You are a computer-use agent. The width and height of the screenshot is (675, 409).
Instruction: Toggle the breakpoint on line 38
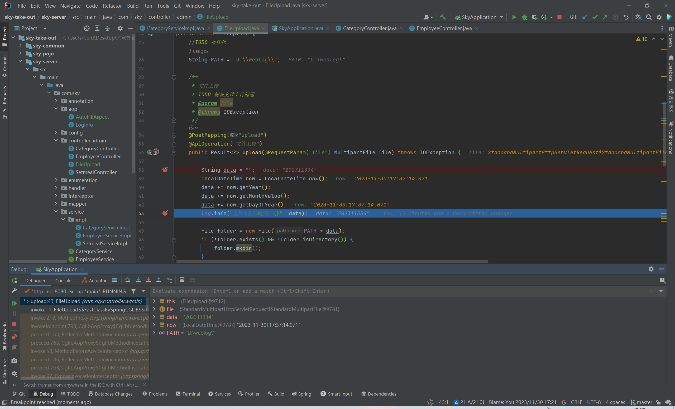(x=165, y=170)
